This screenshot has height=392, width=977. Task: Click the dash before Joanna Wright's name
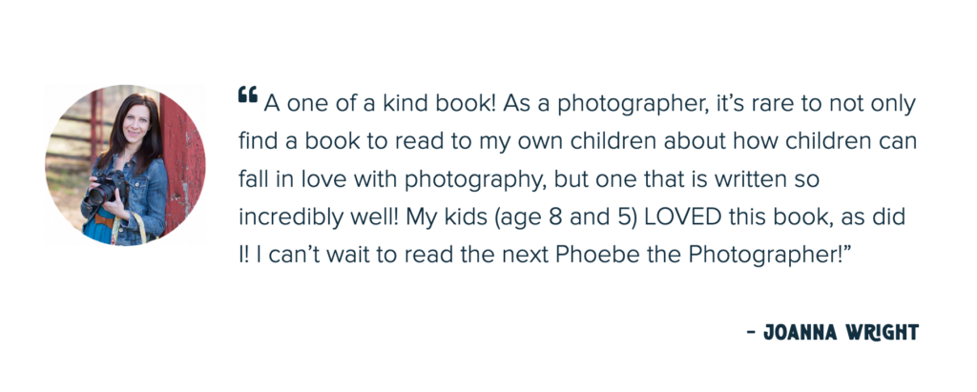pyautogui.click(x=752, y=334)
